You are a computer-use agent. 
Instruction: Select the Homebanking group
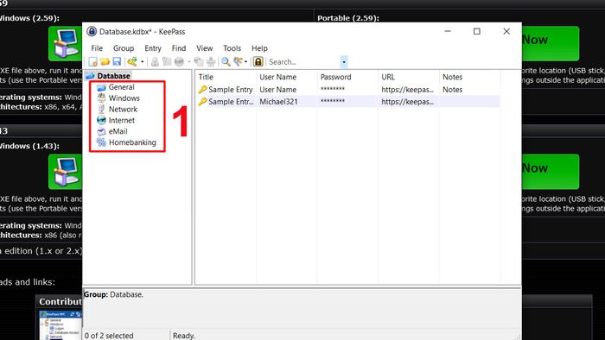pyautogui.click(x=132, y=142)
